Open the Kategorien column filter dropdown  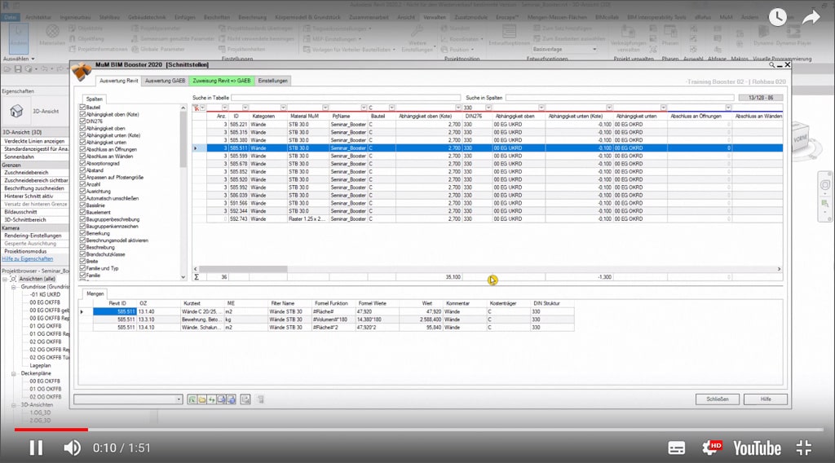283,108
